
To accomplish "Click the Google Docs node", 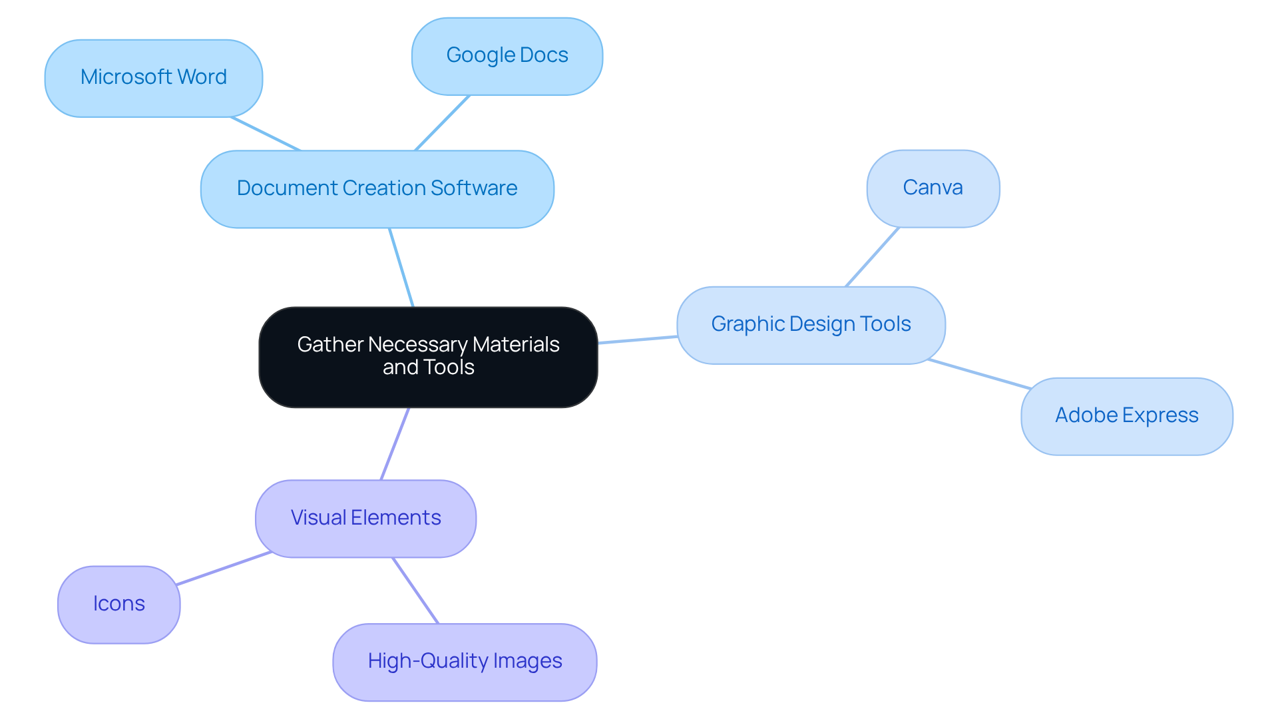I will (507, 55).
